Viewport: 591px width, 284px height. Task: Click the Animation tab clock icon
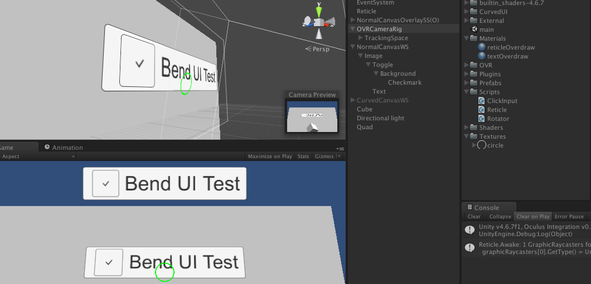click(47, 147)
